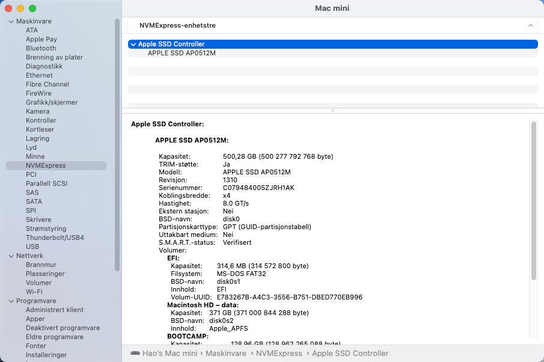
Task: Select Skrivere printers entry
Action: point(38,219)
